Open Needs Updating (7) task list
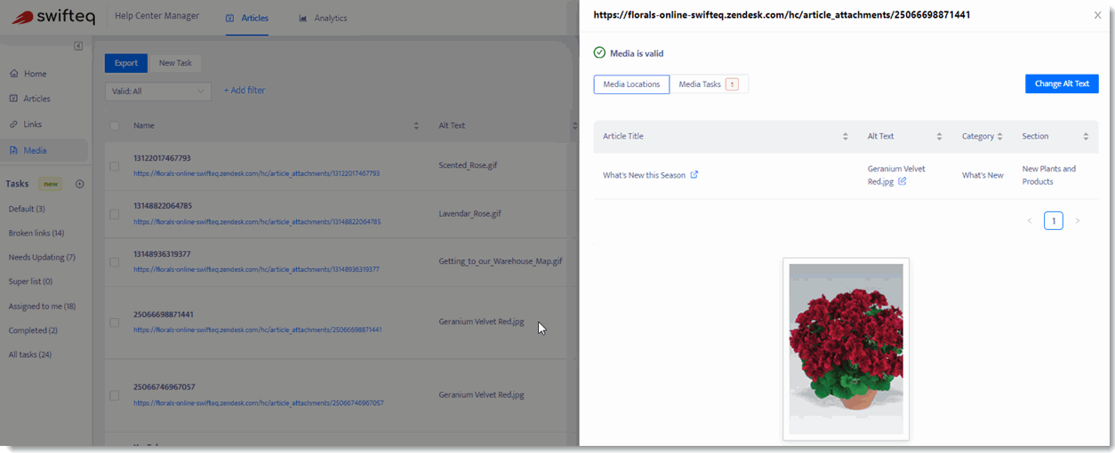Image resolution: width=1115 pixels, height=453 pixels. point(42,258)
